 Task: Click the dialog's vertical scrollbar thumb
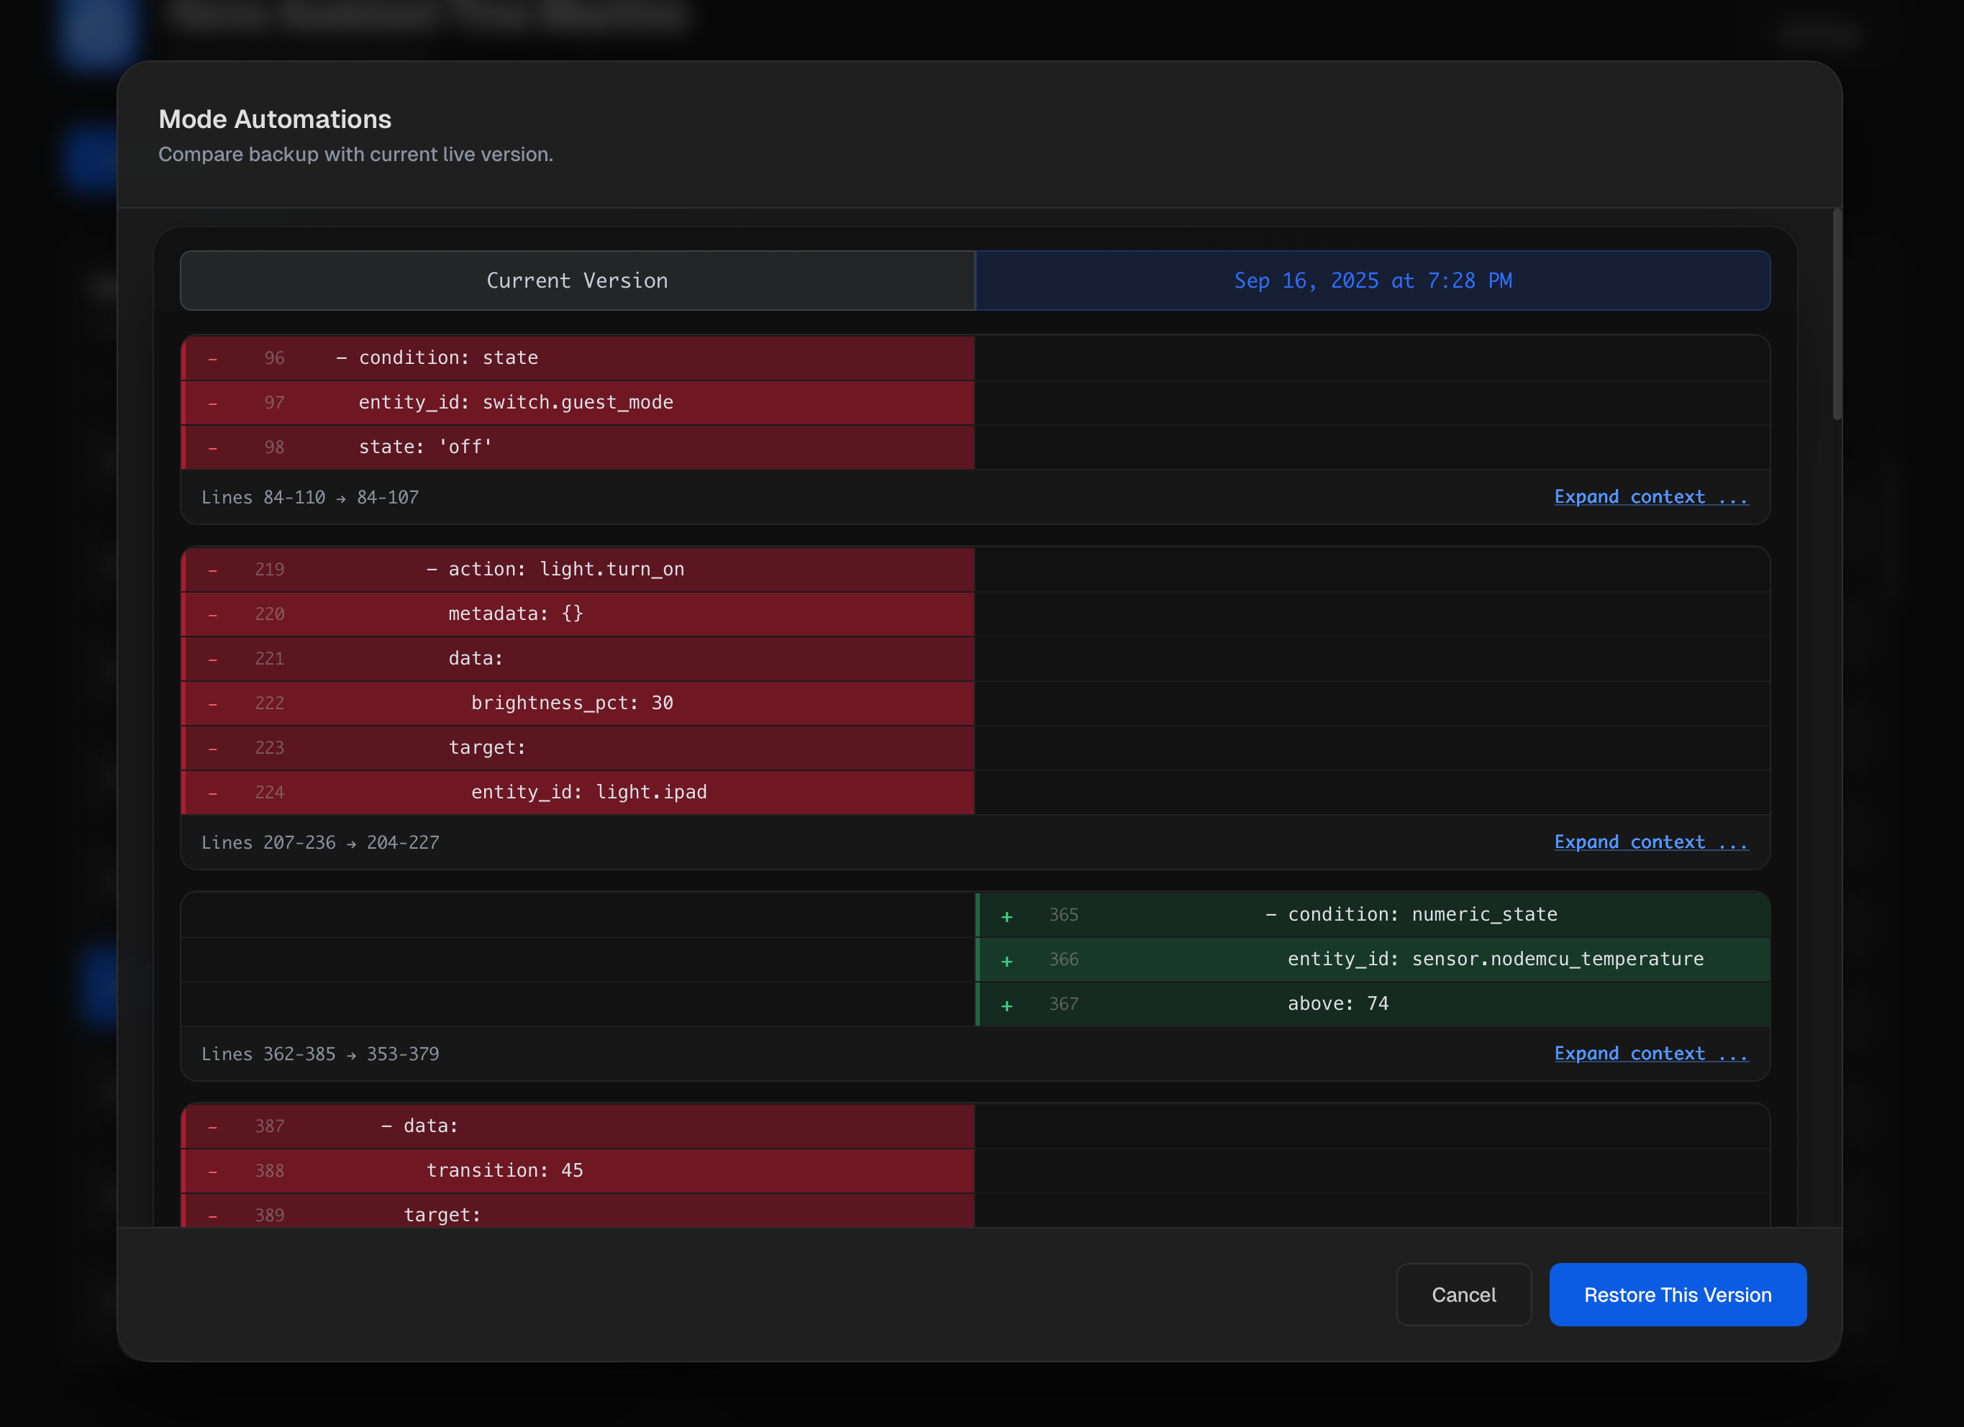(x=1836, y=316)
